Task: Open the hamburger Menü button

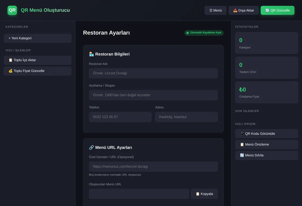Action: (215, 10)
